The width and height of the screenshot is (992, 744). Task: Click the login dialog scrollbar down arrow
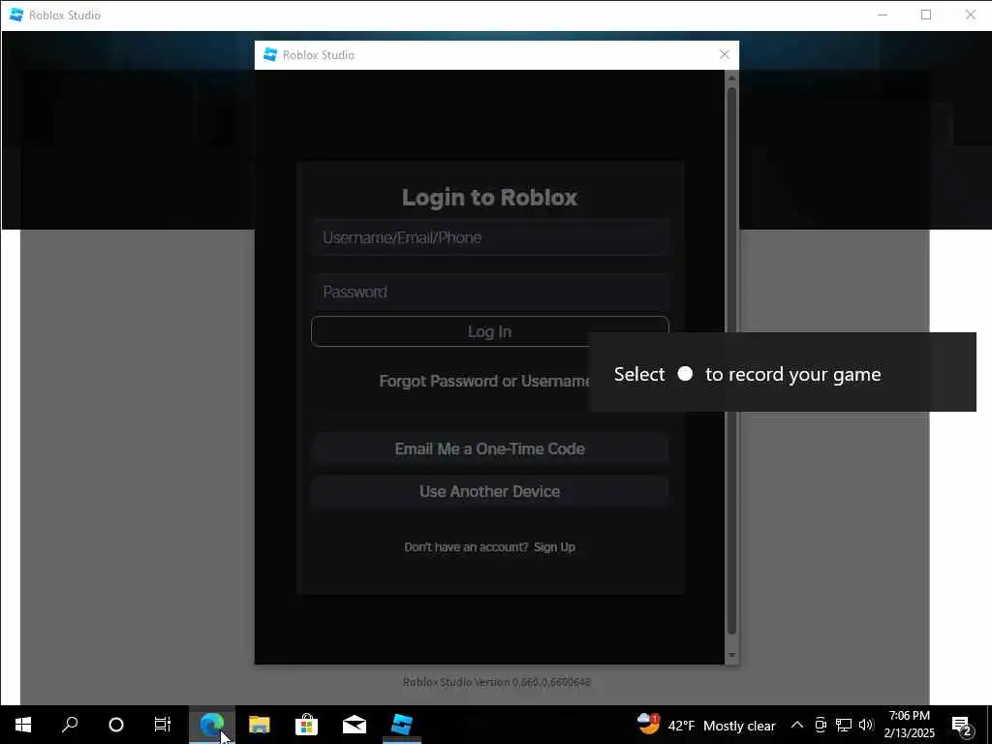click(732, 655)
